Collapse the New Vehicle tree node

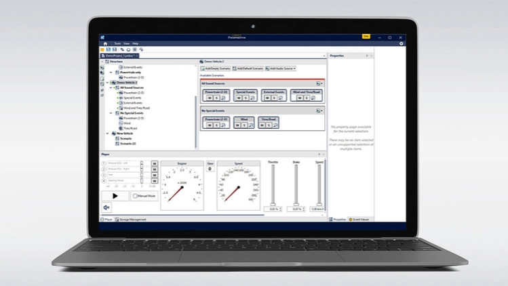[107, 134]
